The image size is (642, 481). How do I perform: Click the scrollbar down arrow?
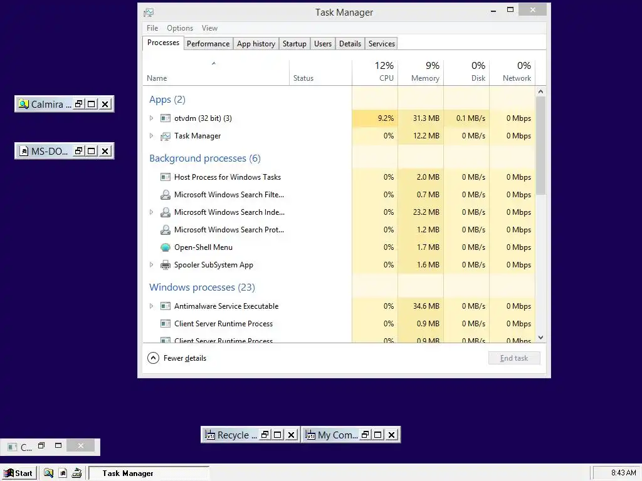pyautogui.click(x=540, y=338)
